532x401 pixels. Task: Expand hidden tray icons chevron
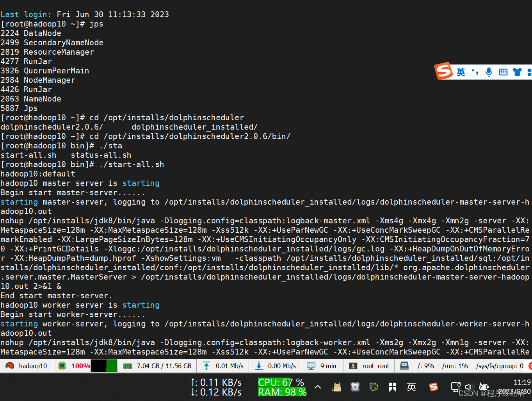(x=318, y=387)
